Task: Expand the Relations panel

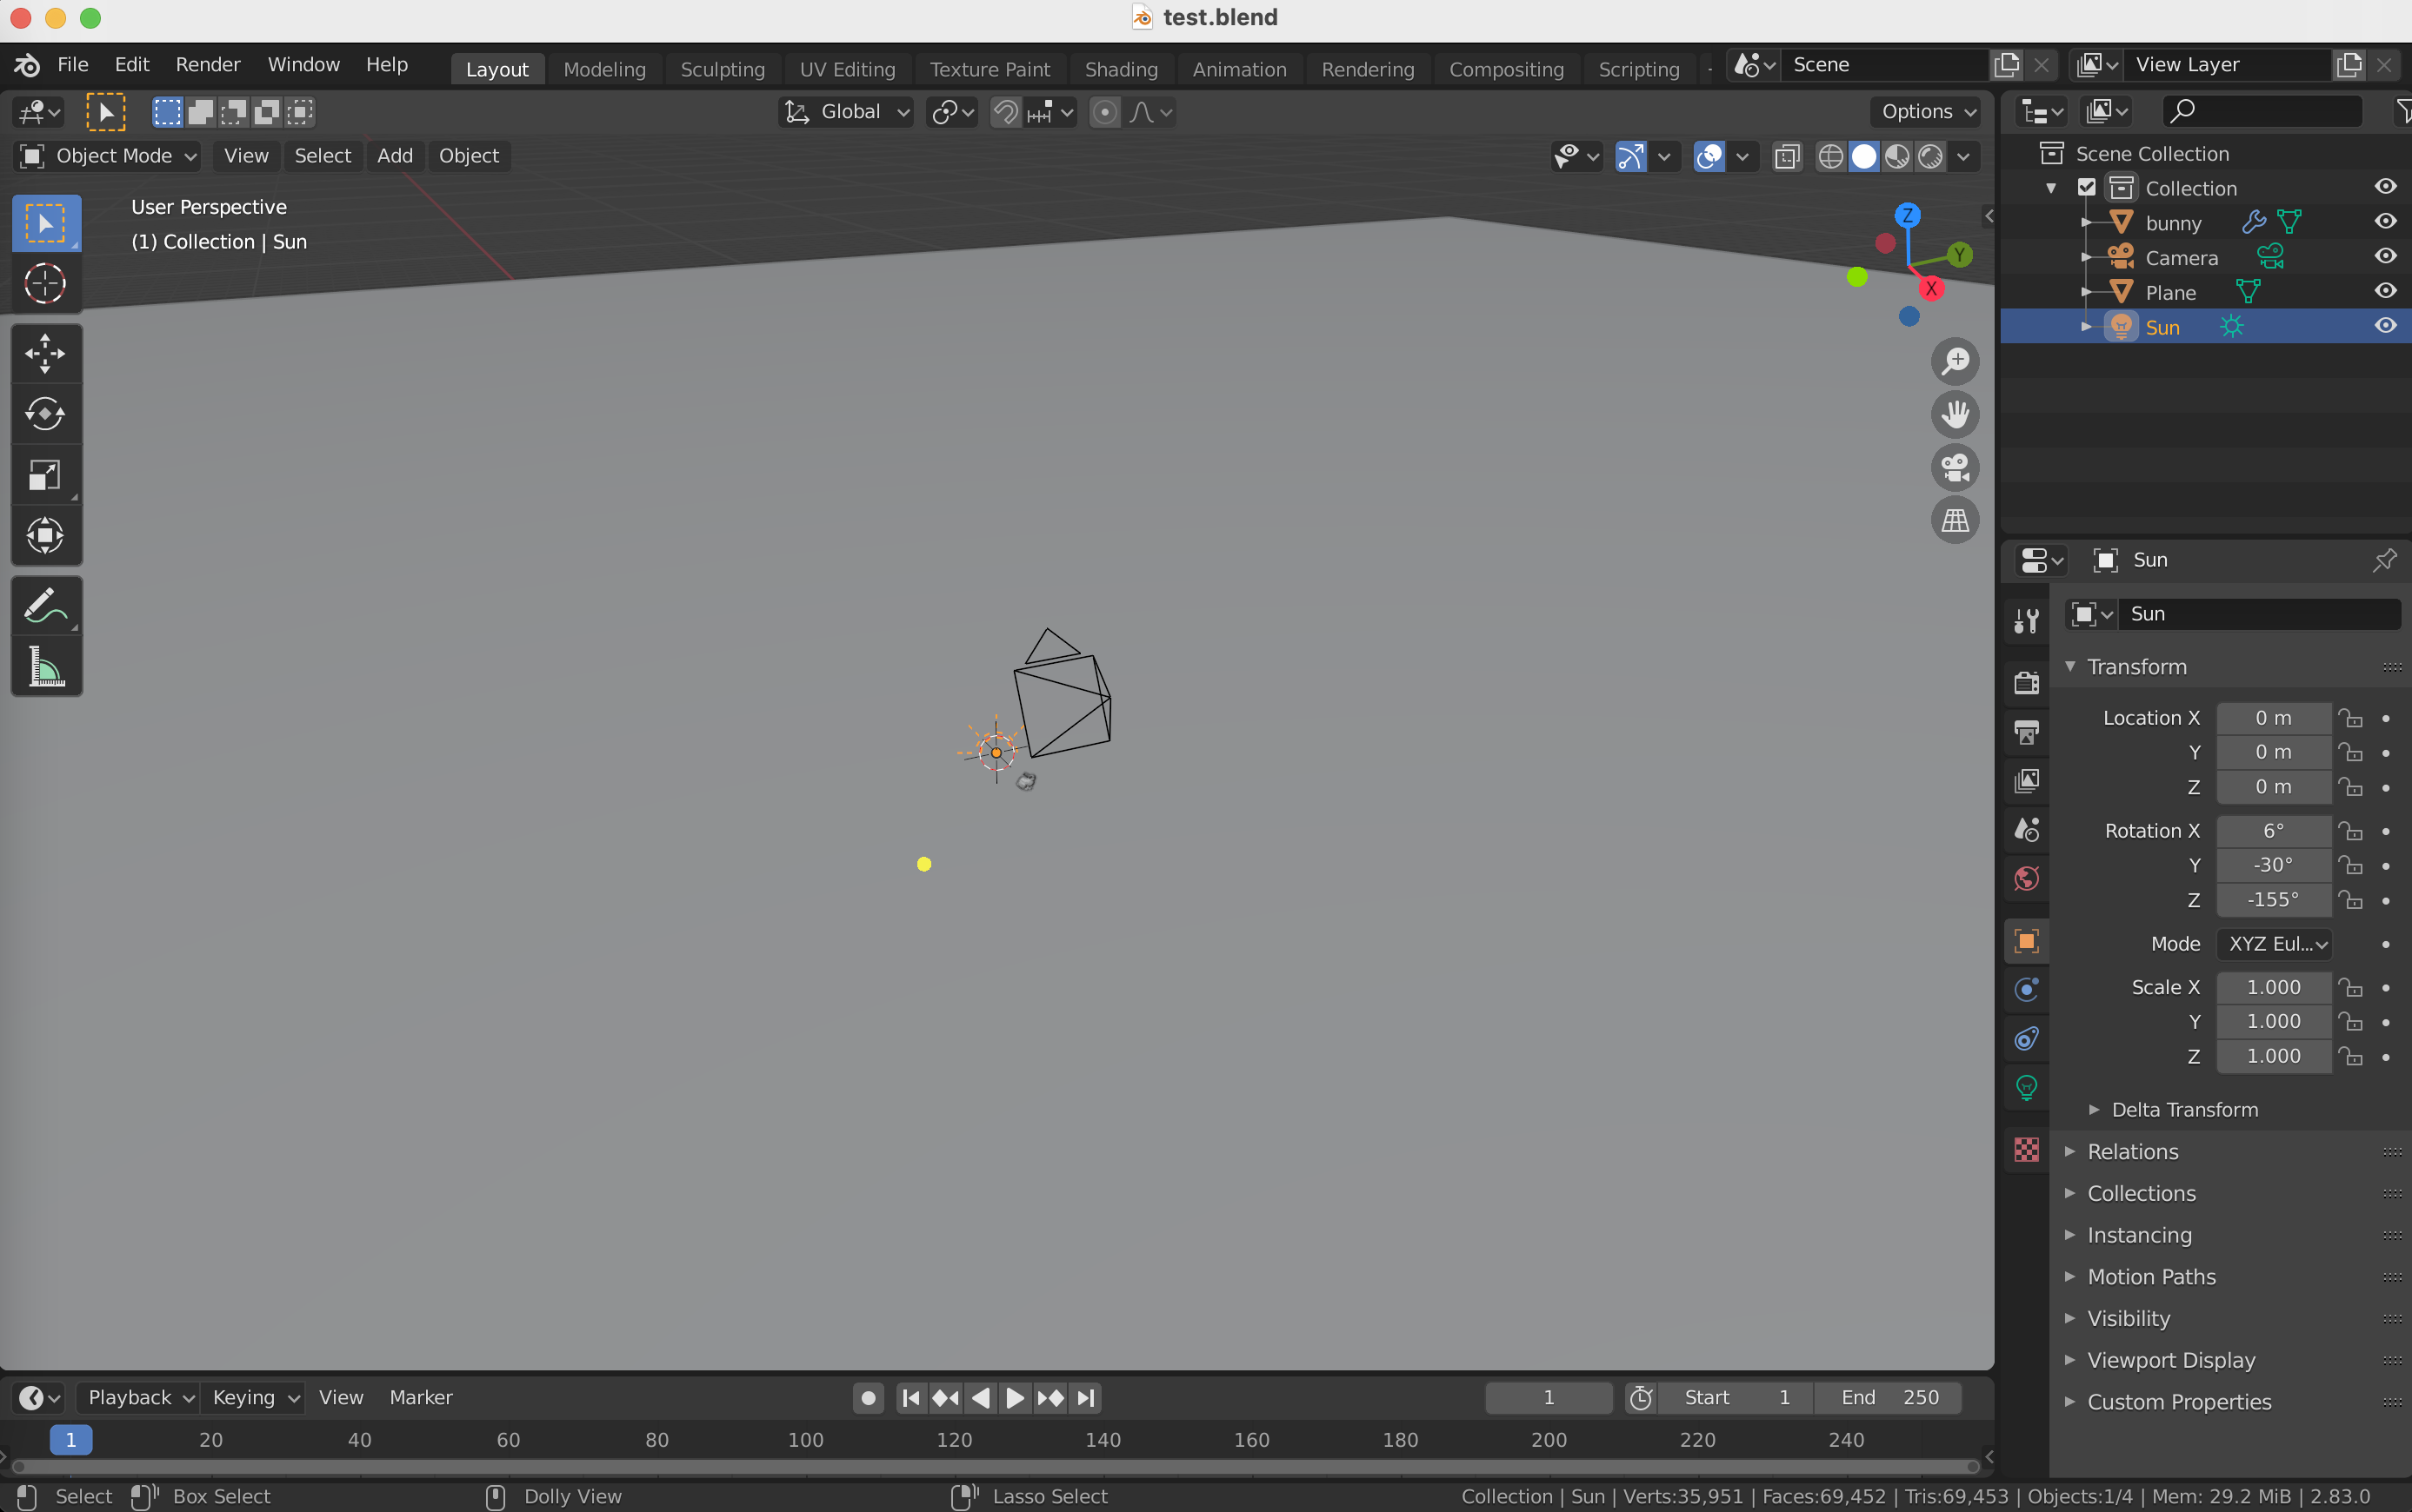Action: [2132, 1151]
